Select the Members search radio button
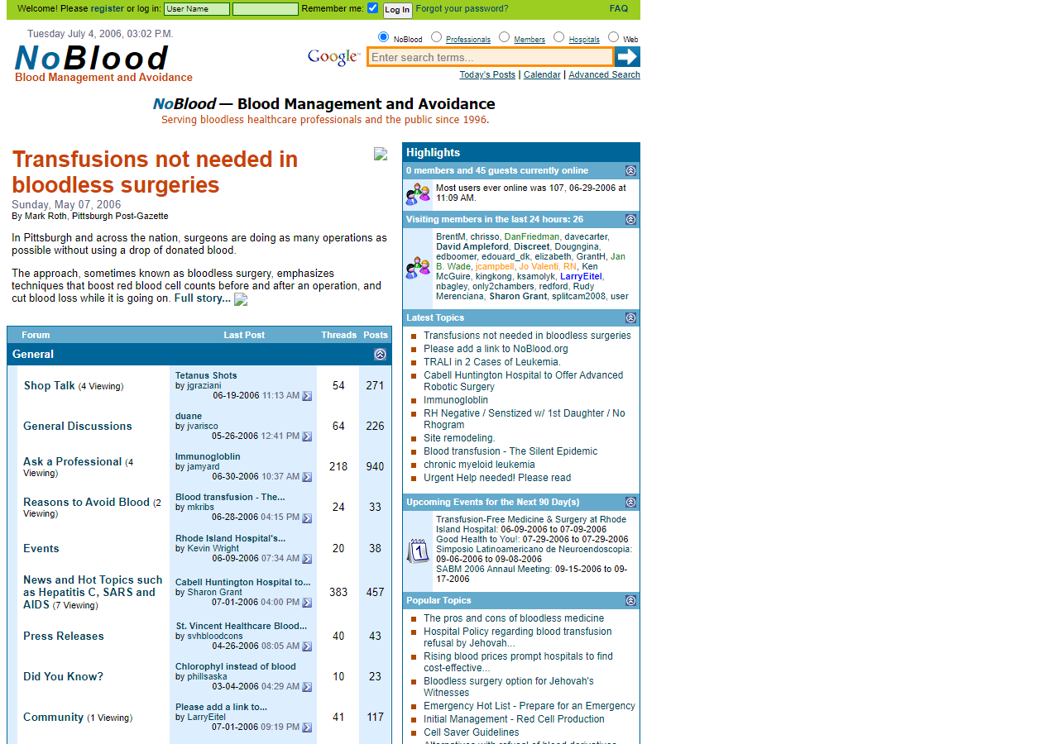Viewport: 1059px width, 744px height. (x=504, y=37)
